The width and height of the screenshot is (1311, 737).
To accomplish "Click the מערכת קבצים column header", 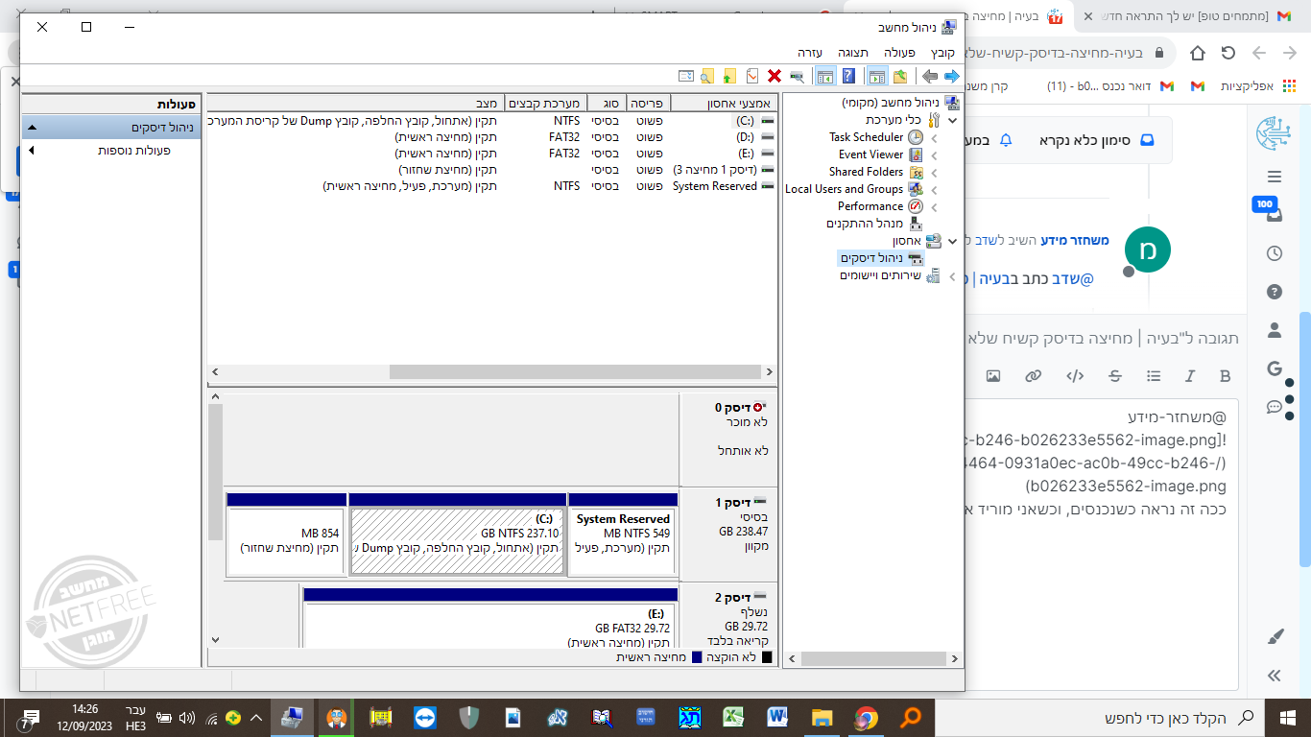I will click(543, 103).
